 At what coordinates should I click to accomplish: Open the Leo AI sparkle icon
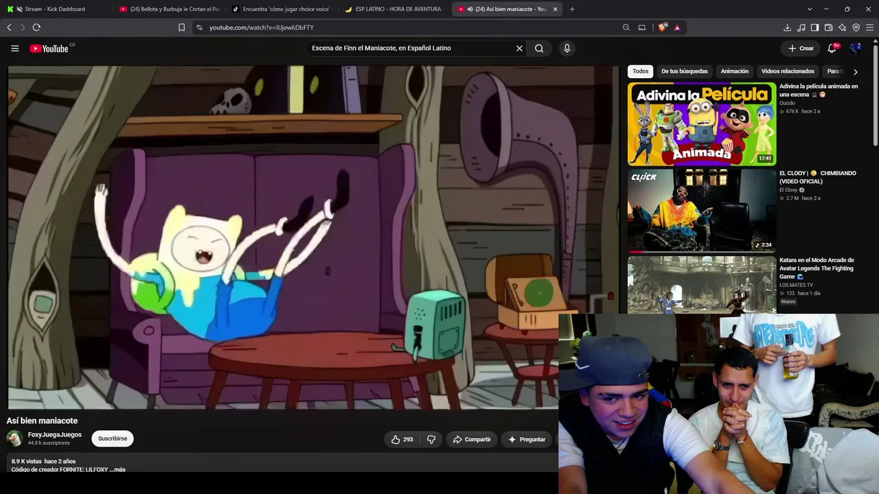click(x=842, y=27)
